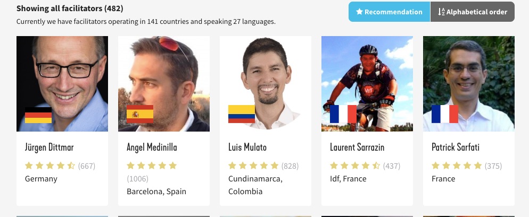
Task: Open Jürgen Dittmar's profile name link
Action: click(49, 147)
